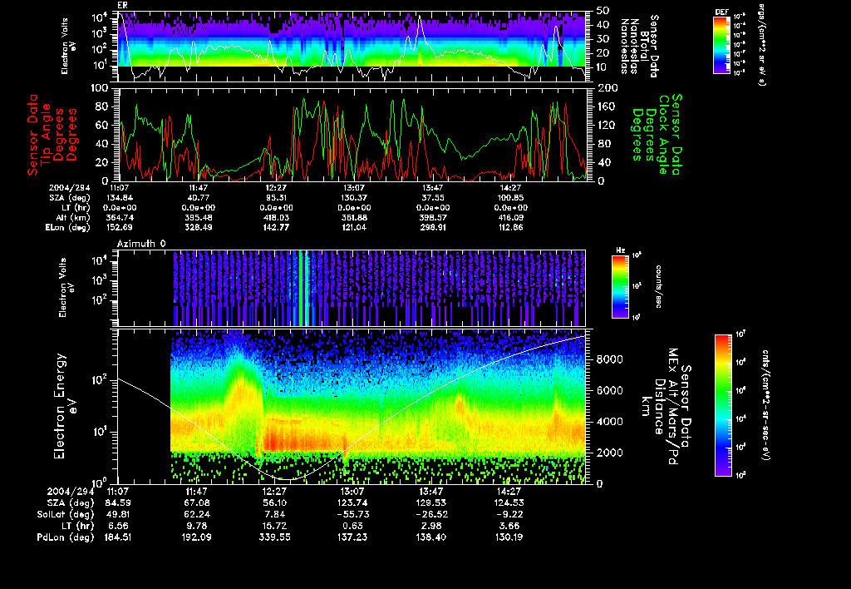The width and height of the screenshot is (851, 589).
Task: Click the DEF rainbow color bar
Action: coord(721,45)
